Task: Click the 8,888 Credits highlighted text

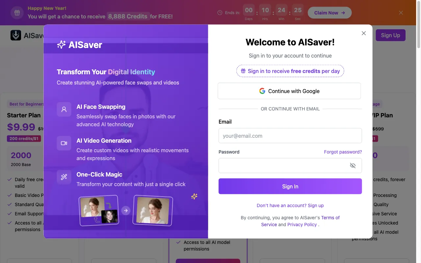Action: tap(128, 16)
